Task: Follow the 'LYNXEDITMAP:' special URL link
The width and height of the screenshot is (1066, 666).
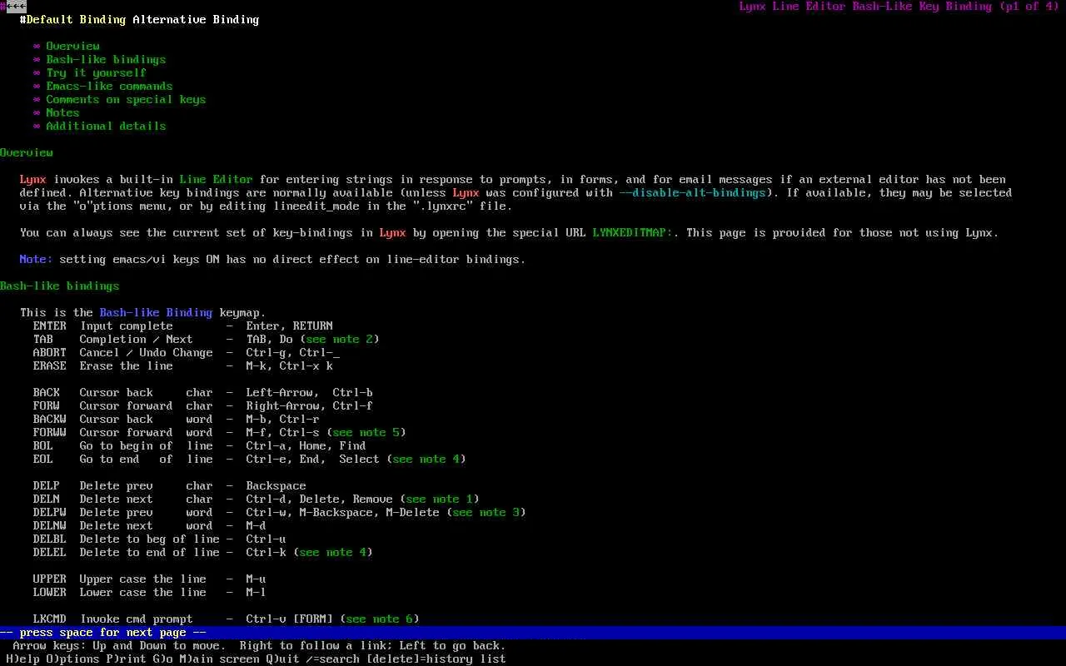Action: point(633,233)
